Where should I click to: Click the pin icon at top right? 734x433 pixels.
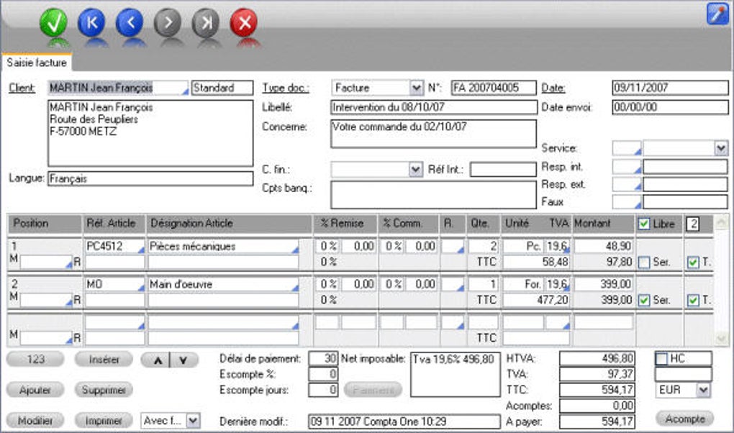[717, 14]
